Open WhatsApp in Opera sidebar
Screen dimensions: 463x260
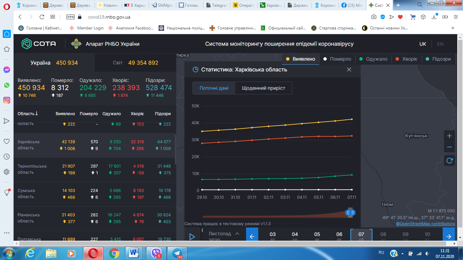pyautogui.click(x=6, y=85)
